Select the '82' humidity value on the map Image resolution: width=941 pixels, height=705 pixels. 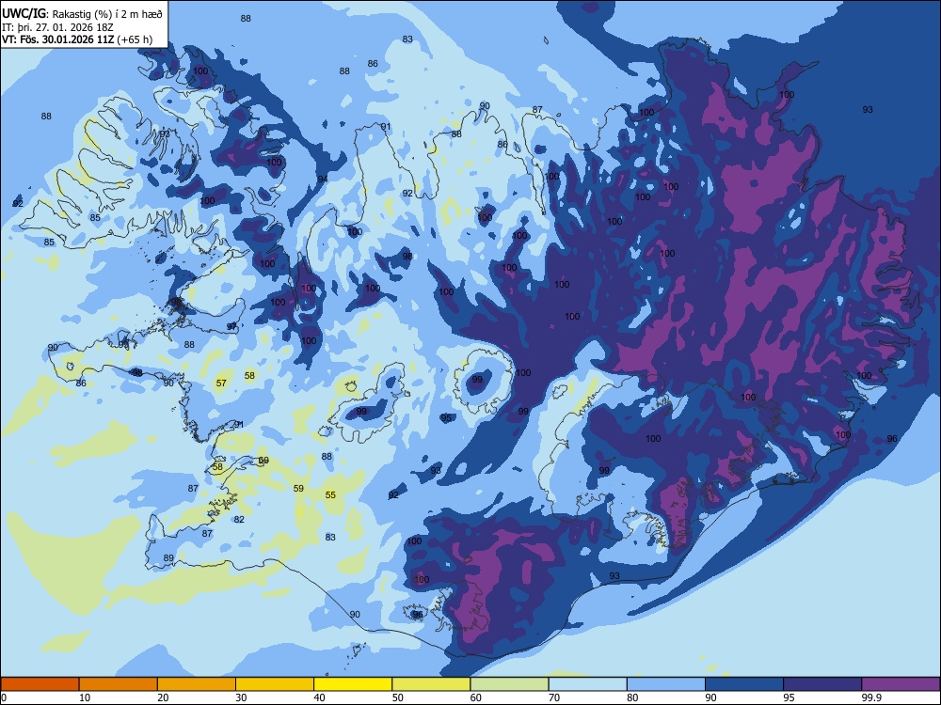[x=239, y=519]
